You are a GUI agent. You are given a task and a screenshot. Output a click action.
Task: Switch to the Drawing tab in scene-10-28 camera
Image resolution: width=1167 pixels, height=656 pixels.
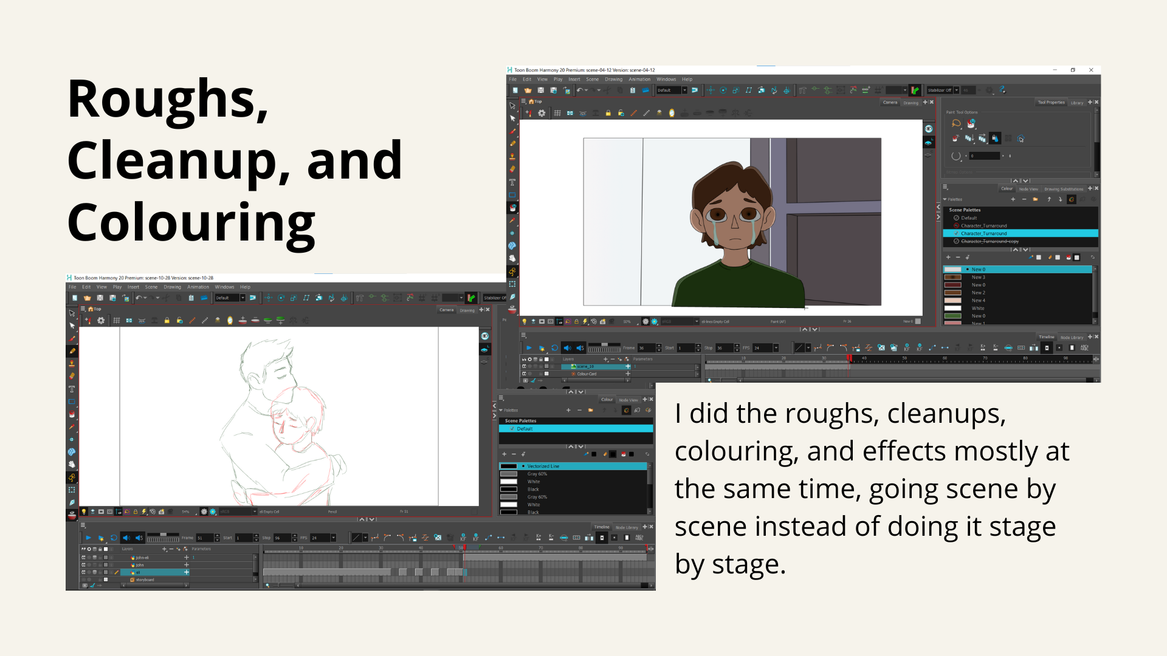point(467,310)
